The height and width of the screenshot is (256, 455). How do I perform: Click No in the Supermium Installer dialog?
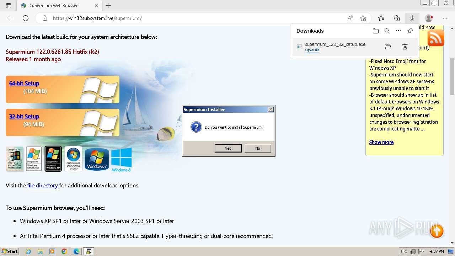click(258, 148)
